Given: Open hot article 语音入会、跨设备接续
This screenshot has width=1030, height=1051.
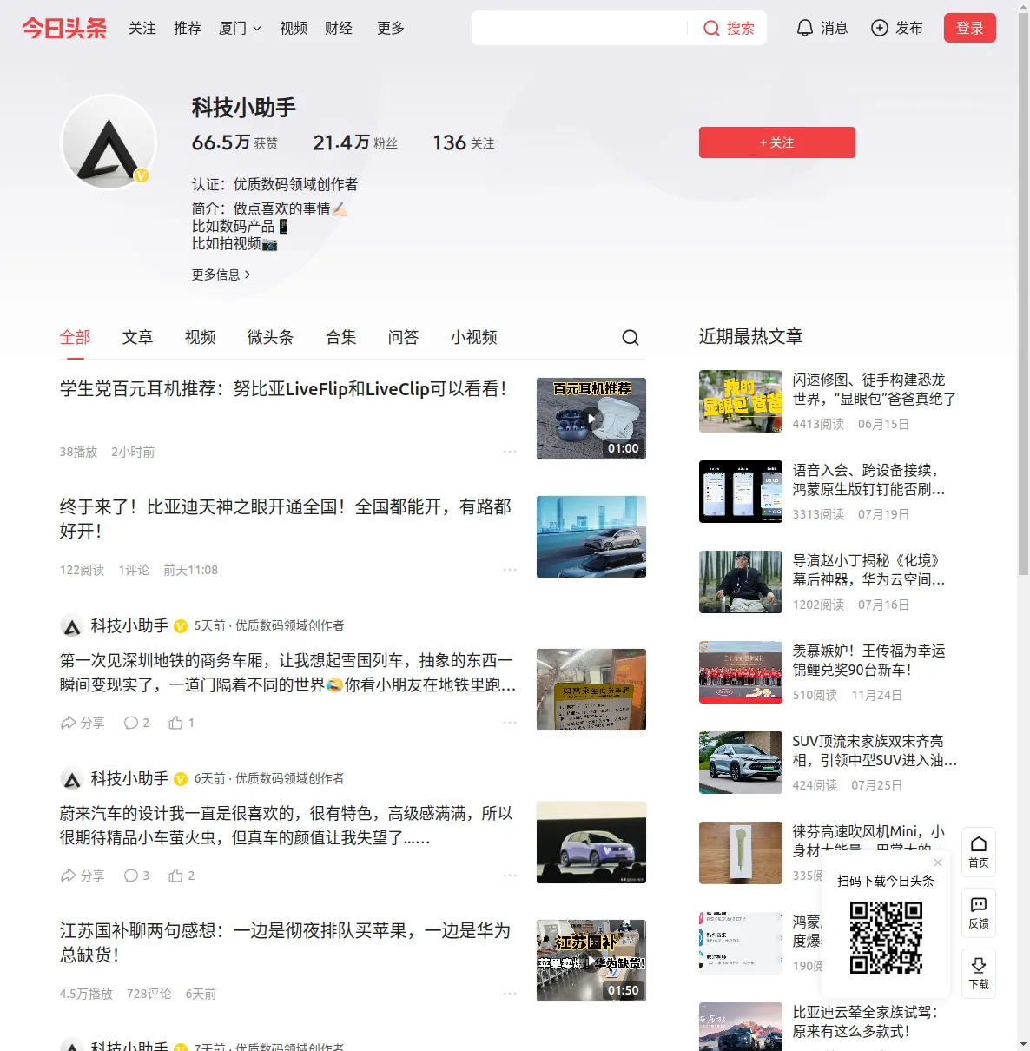Looking at the screenshot, I should tap(869, 479).
